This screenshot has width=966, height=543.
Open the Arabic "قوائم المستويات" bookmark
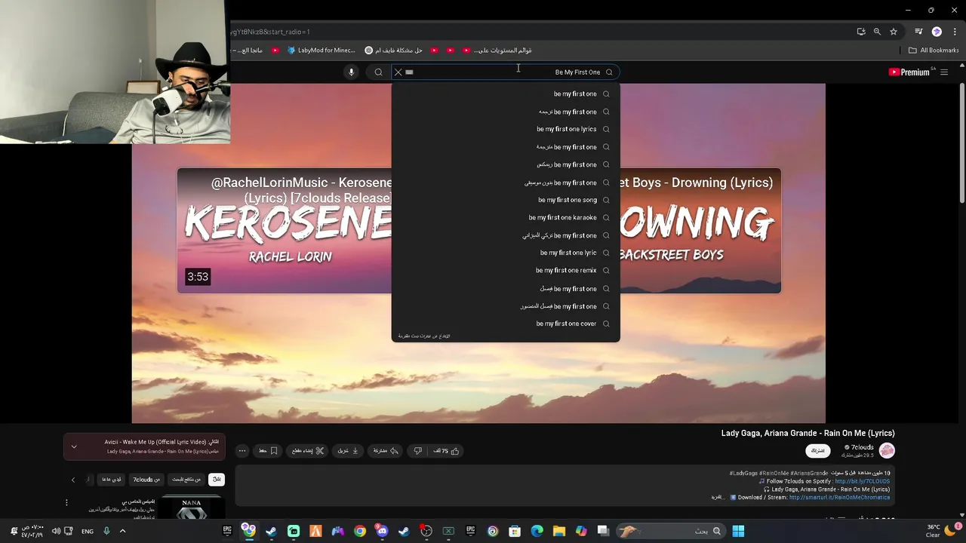pyautogui.click(x=497, y=51)
